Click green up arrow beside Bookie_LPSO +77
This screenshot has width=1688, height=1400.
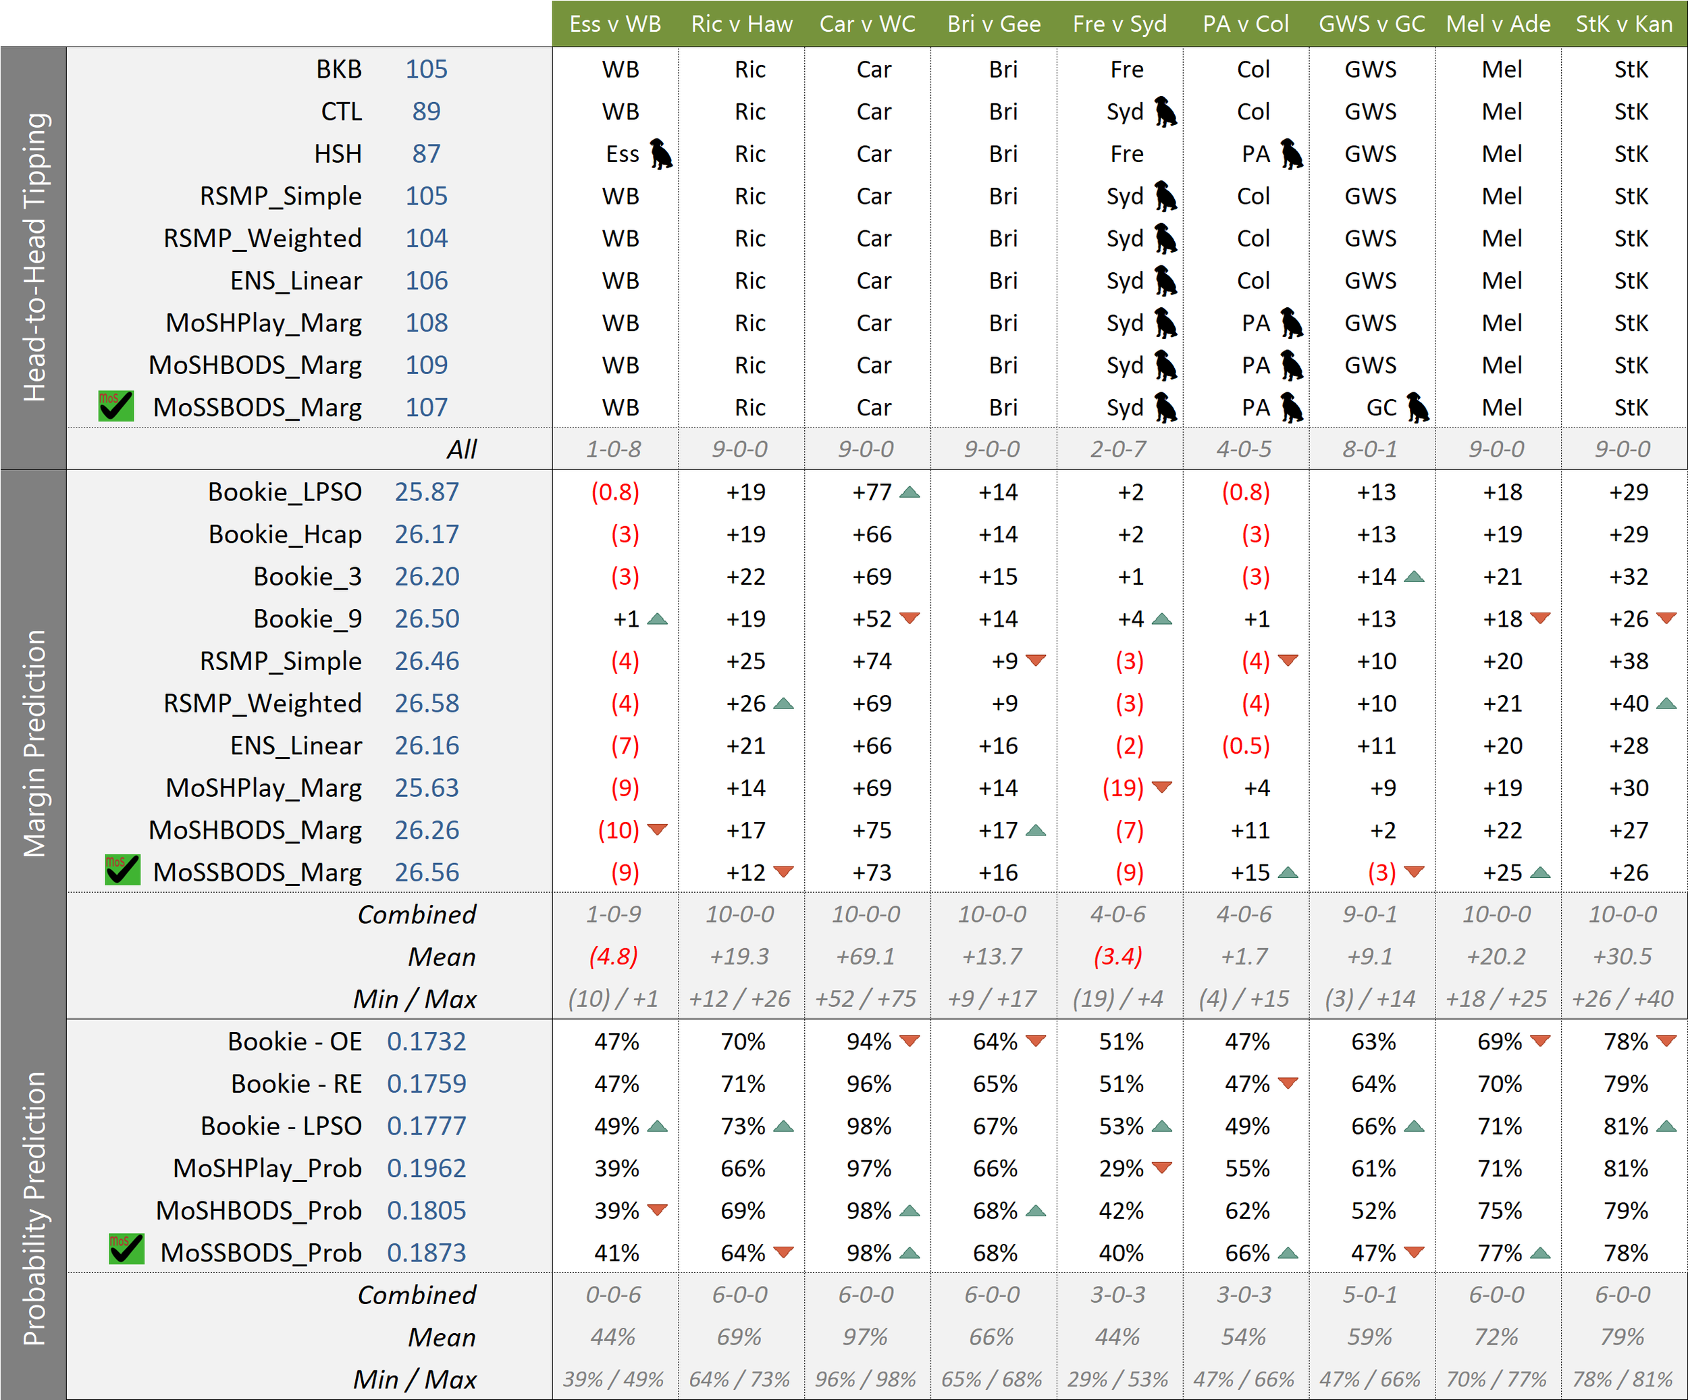(909, 492)
